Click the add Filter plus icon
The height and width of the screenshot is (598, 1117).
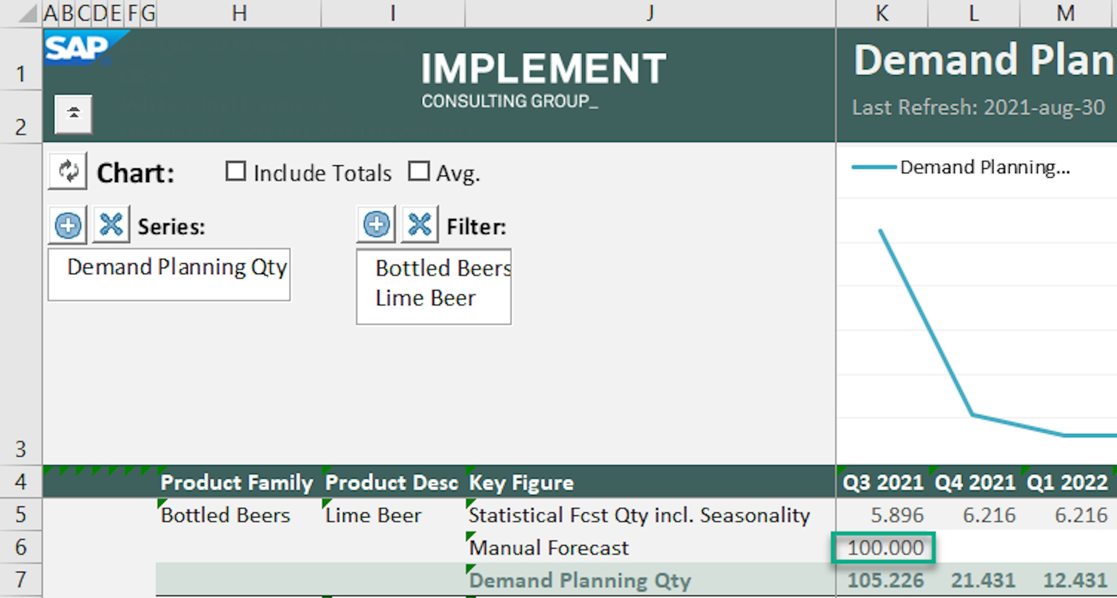pos(376,225)
